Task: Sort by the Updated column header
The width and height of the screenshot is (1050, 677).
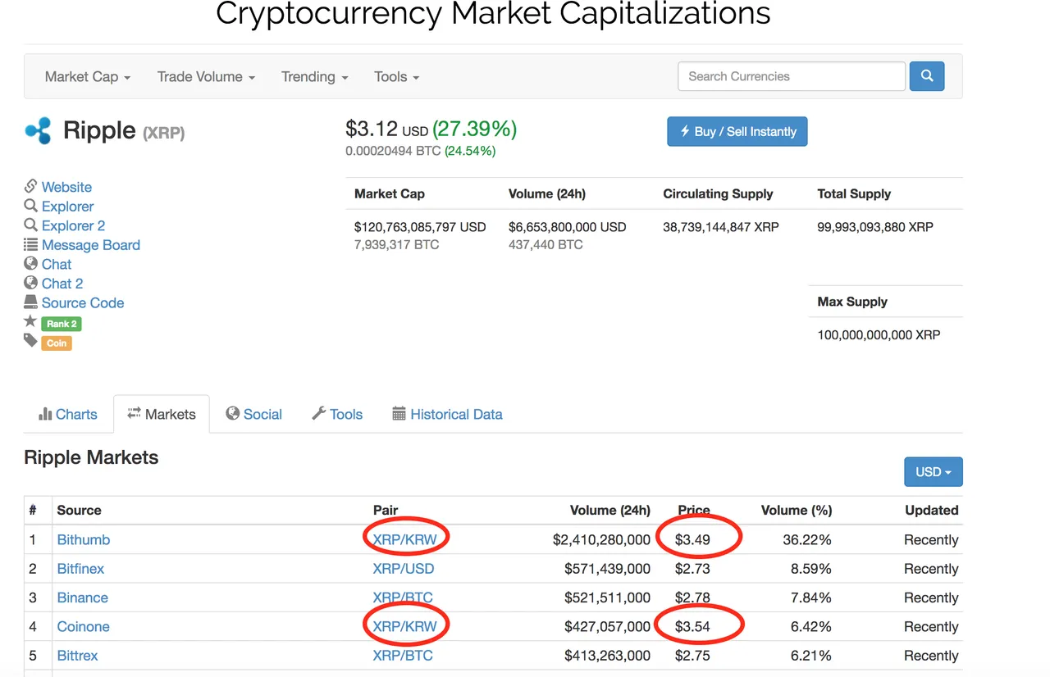Action: [931, 510]
